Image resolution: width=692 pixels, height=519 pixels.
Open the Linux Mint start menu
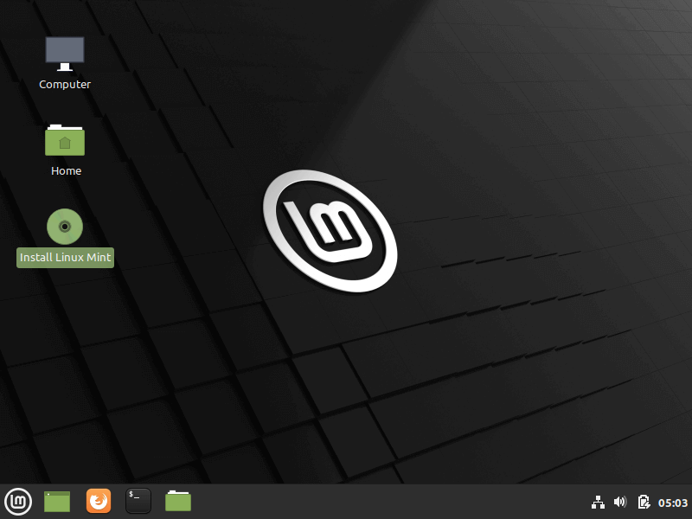(18, 502)
